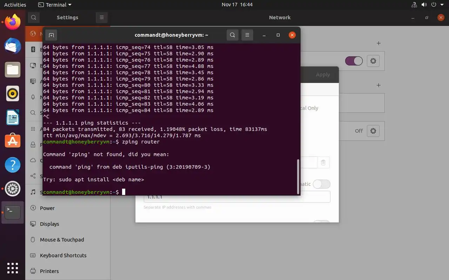Select the Bluetooth icon in Settings sidebar
Image resolution: width=449 pixels, height=280 pixels.
[x=33, y=49]
